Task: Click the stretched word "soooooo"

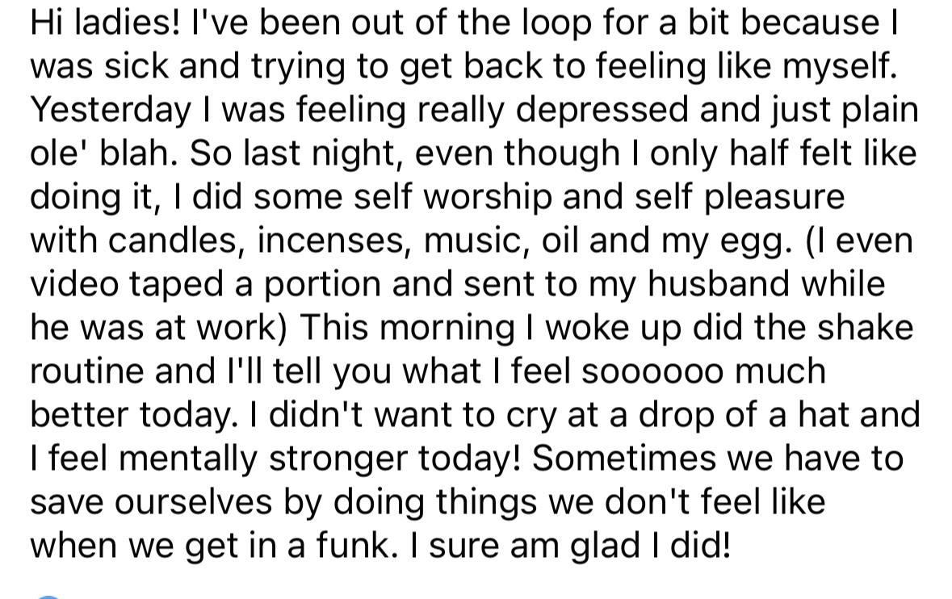Action: click(652, 372)
